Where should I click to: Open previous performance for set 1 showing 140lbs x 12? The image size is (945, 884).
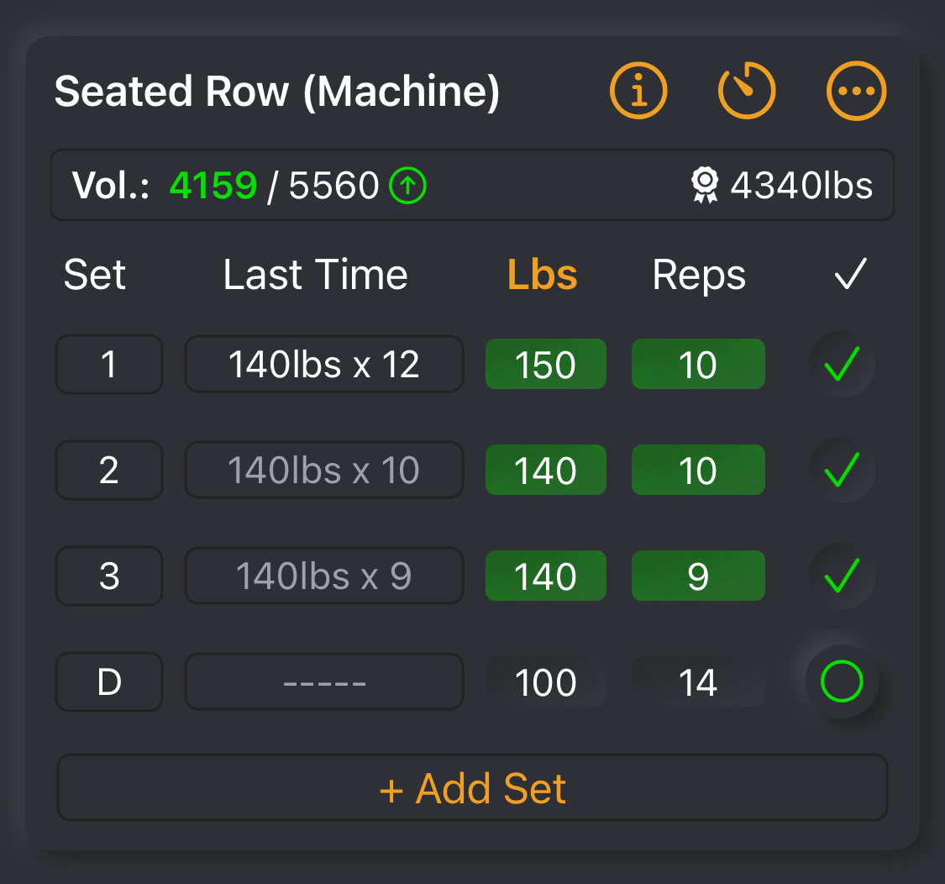pyautogui.click(x=323, y=364)
